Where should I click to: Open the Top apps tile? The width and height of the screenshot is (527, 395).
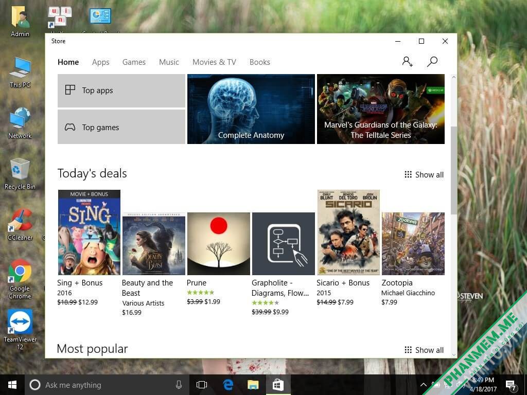point(121,91)
